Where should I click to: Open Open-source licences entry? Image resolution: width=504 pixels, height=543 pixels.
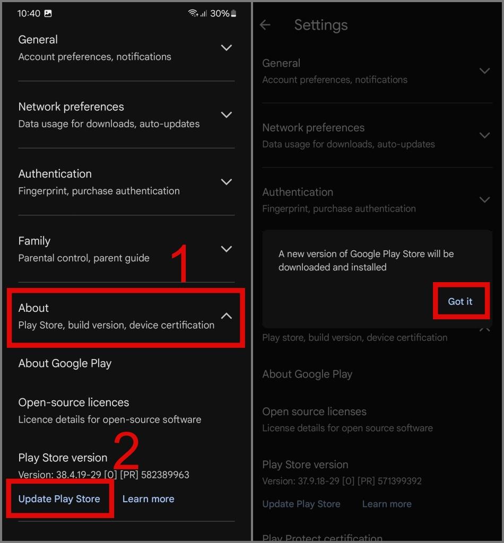click(x=110, y=410)
